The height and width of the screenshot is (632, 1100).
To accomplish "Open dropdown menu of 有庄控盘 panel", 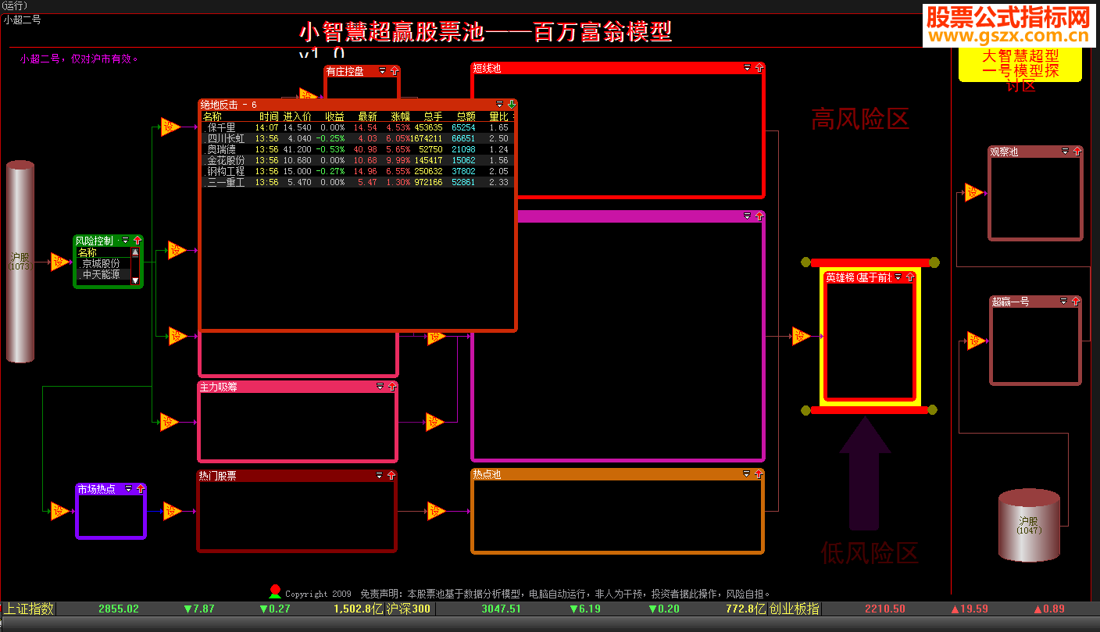I will click(382, 71).
